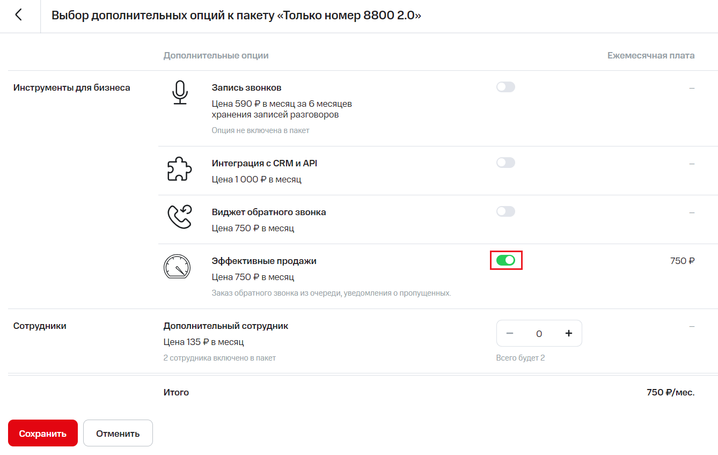Click the Эффективные продажи option title
This screenshot has height=455, width=718.
264,261
